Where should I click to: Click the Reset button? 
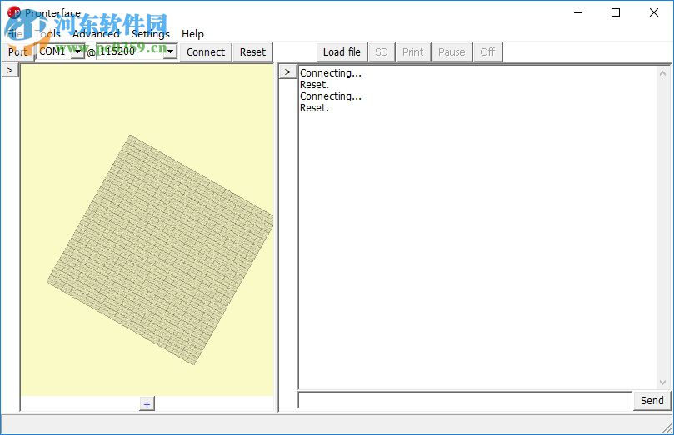[x=252, y=52]
